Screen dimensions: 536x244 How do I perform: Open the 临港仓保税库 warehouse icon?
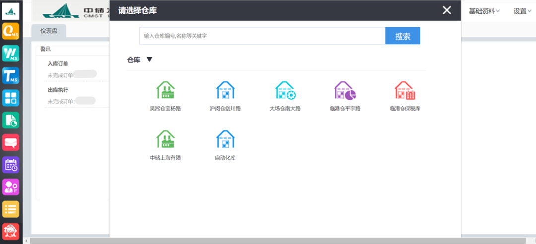404,91
